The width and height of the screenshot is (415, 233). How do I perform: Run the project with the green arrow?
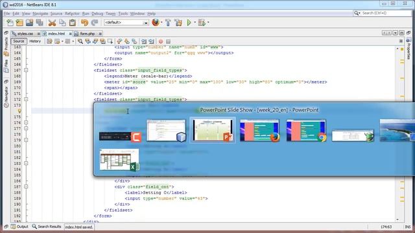189,23
